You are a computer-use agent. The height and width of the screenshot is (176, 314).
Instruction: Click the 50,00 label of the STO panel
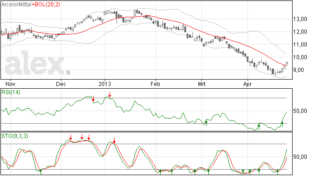click(300, 157)
